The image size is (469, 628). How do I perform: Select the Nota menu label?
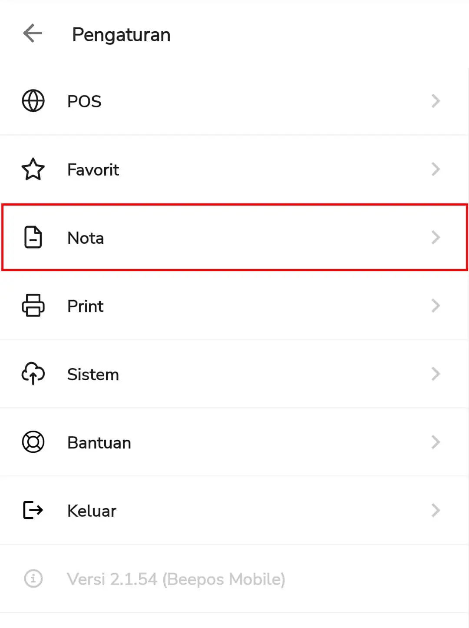(86, 238)
